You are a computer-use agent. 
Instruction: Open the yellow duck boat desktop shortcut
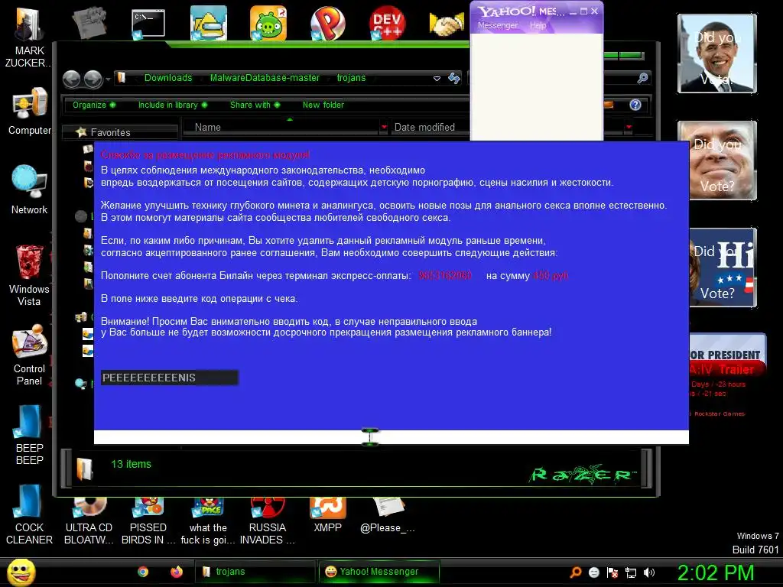coord(208,23)
